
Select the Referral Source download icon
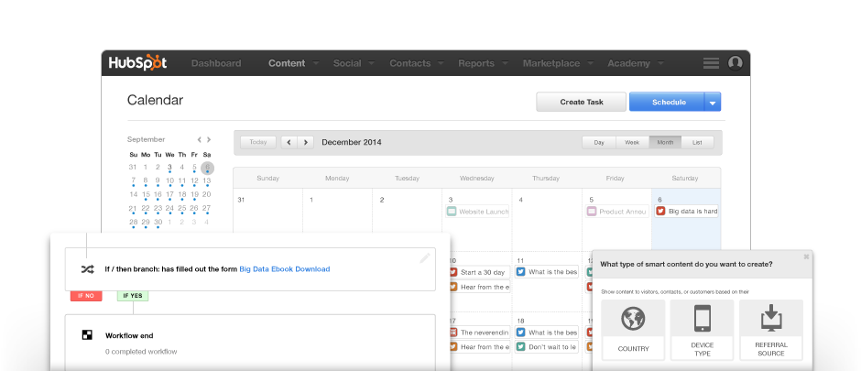770,320
